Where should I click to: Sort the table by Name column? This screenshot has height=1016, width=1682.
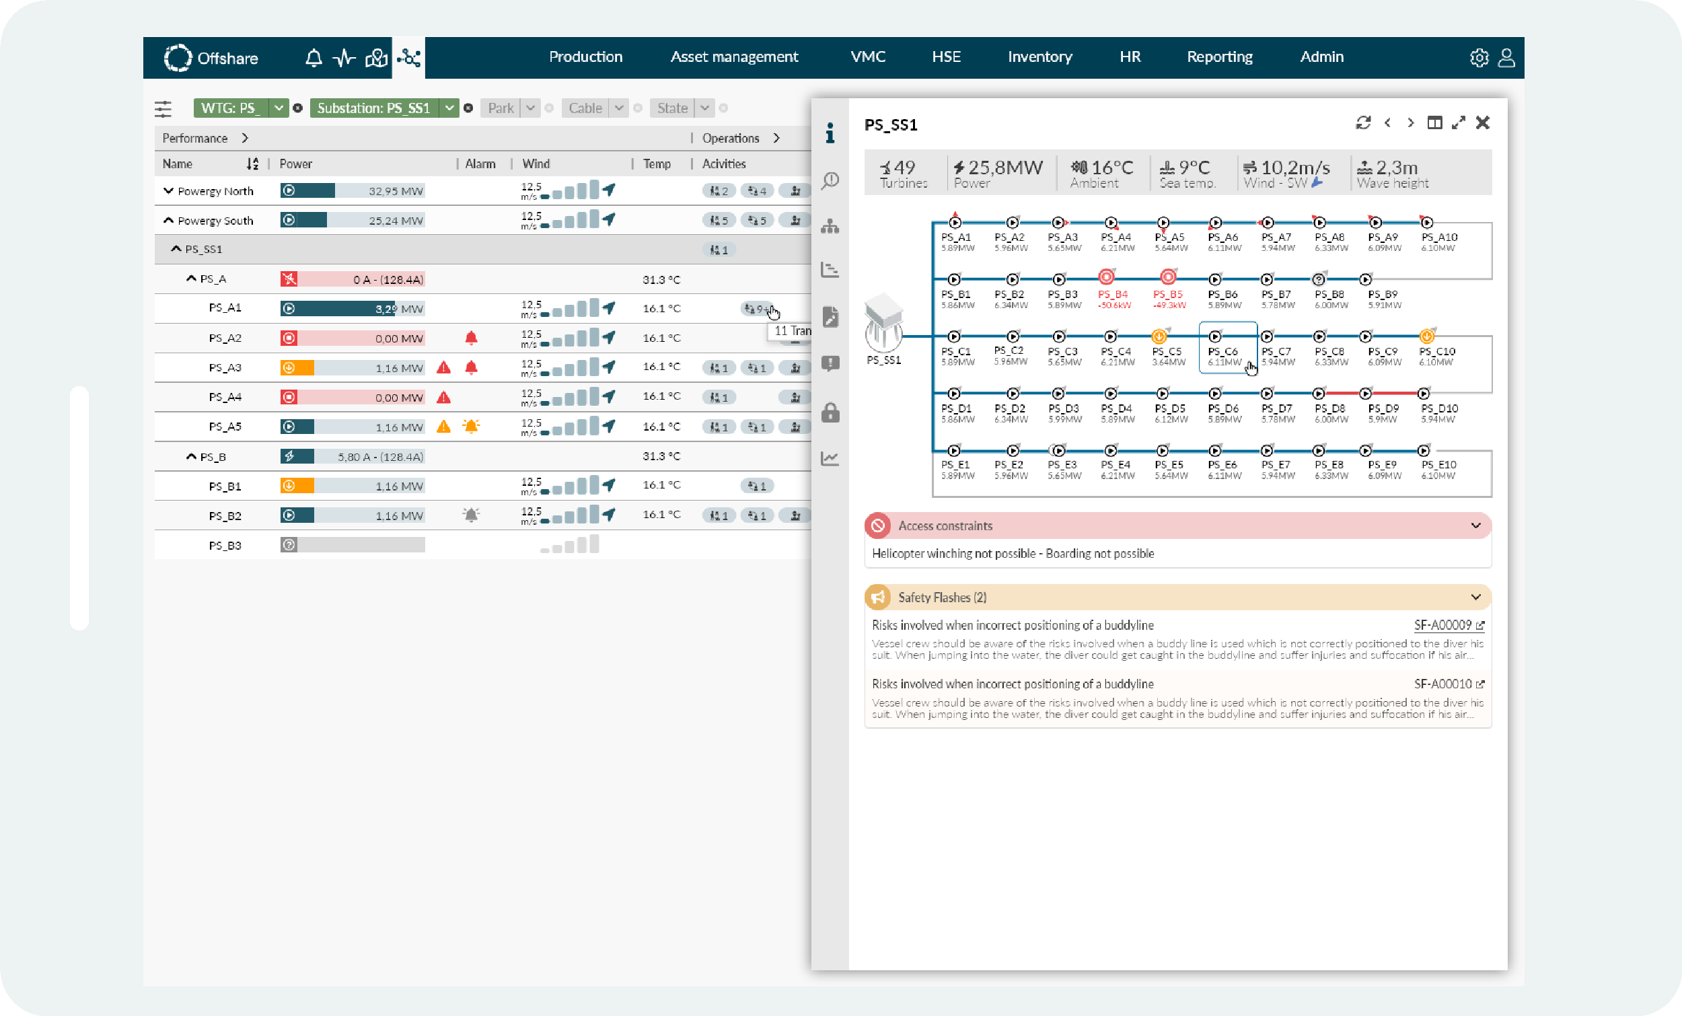pos(252,165)
